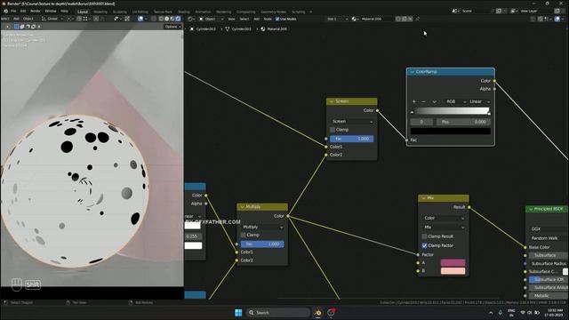Open the Slot 1 dropdown
This screenshot has width=569, height=320.
pyautogui.click(x=338, y=19)
